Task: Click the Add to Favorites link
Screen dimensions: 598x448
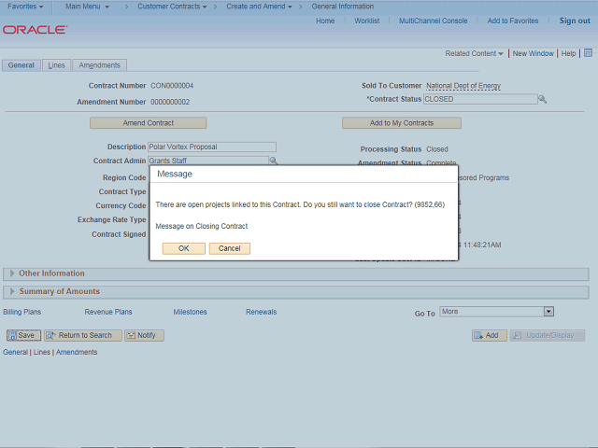Action: [x=513, y=21]
